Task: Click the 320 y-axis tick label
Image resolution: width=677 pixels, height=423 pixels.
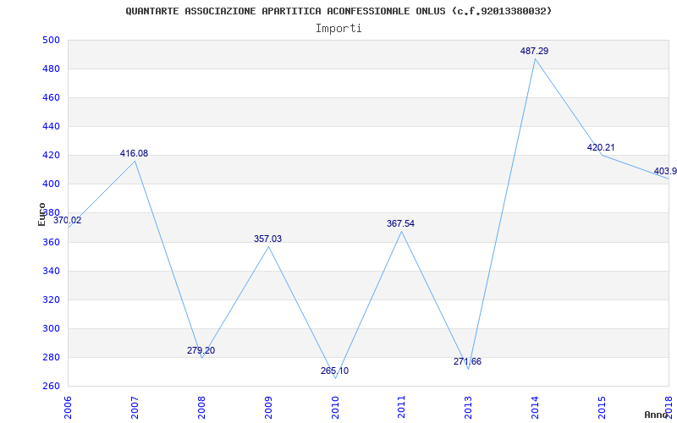Action: coord(51,300)
